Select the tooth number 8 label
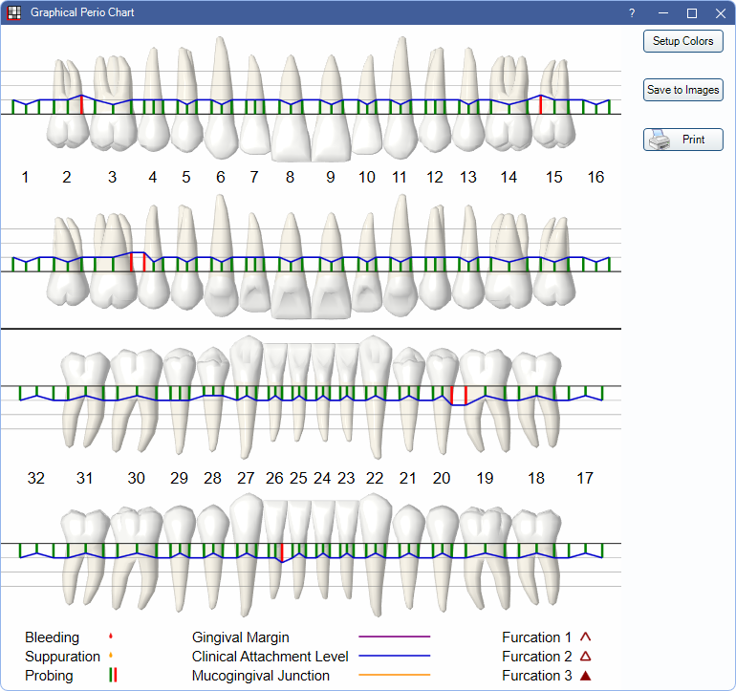 tap(290, 177)
